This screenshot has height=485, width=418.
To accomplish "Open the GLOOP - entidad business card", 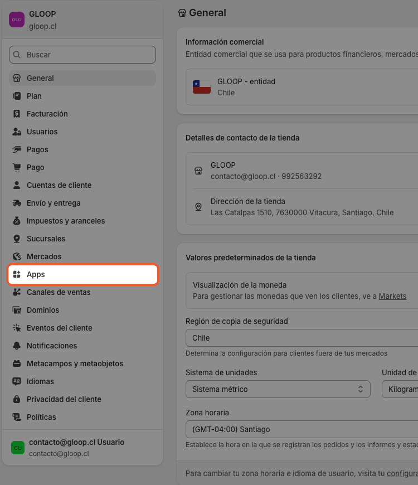I will click(x=302, y=87).
